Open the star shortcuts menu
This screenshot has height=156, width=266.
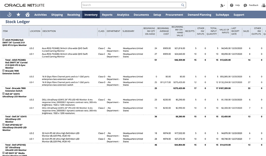click(18, 15)
